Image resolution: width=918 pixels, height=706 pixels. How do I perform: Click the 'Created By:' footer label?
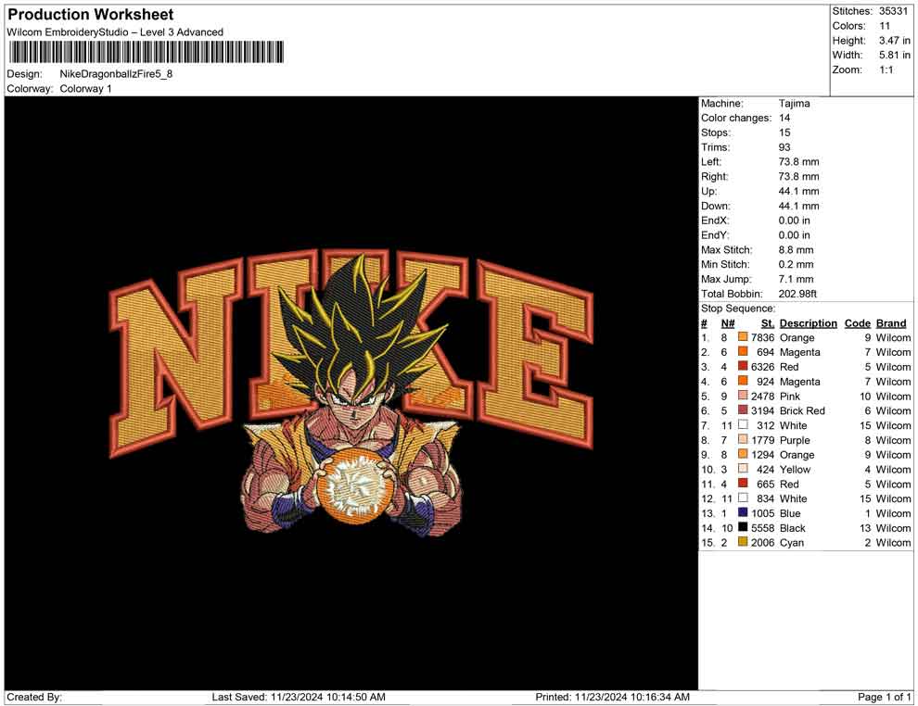click(x=34, y=698)
